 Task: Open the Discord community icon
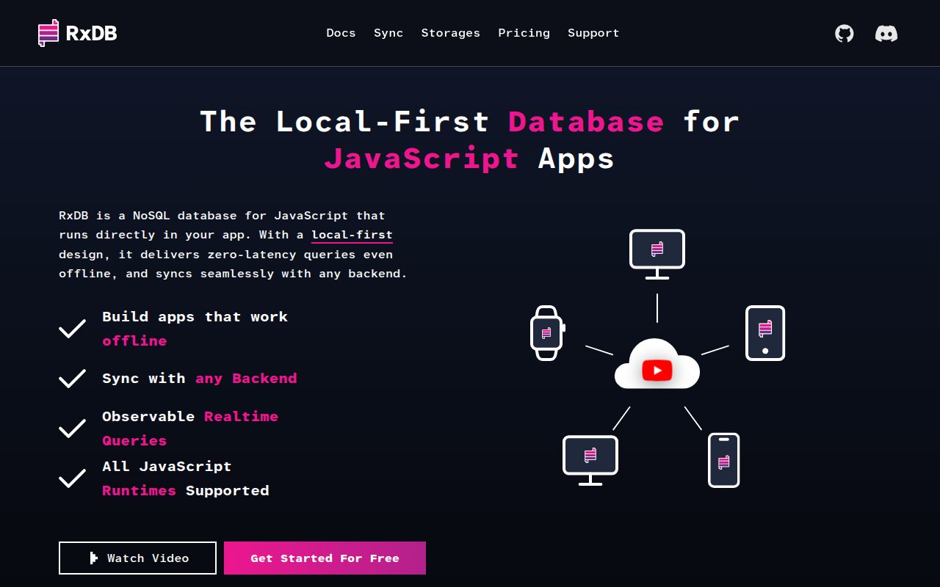[x=886, y=33]
